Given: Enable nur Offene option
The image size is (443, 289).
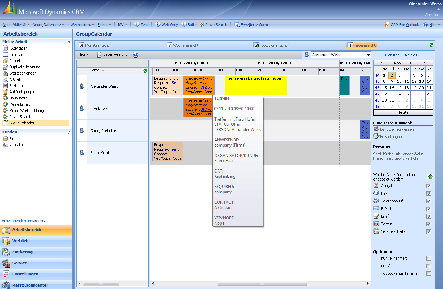Looking at the screenshot, I should coord(429,266).
